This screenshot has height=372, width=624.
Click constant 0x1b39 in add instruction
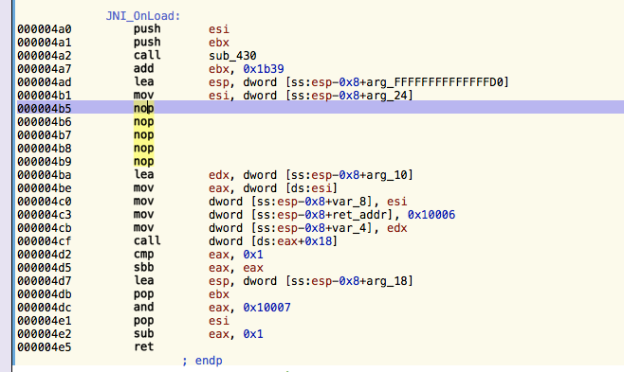tap(264, 69)
